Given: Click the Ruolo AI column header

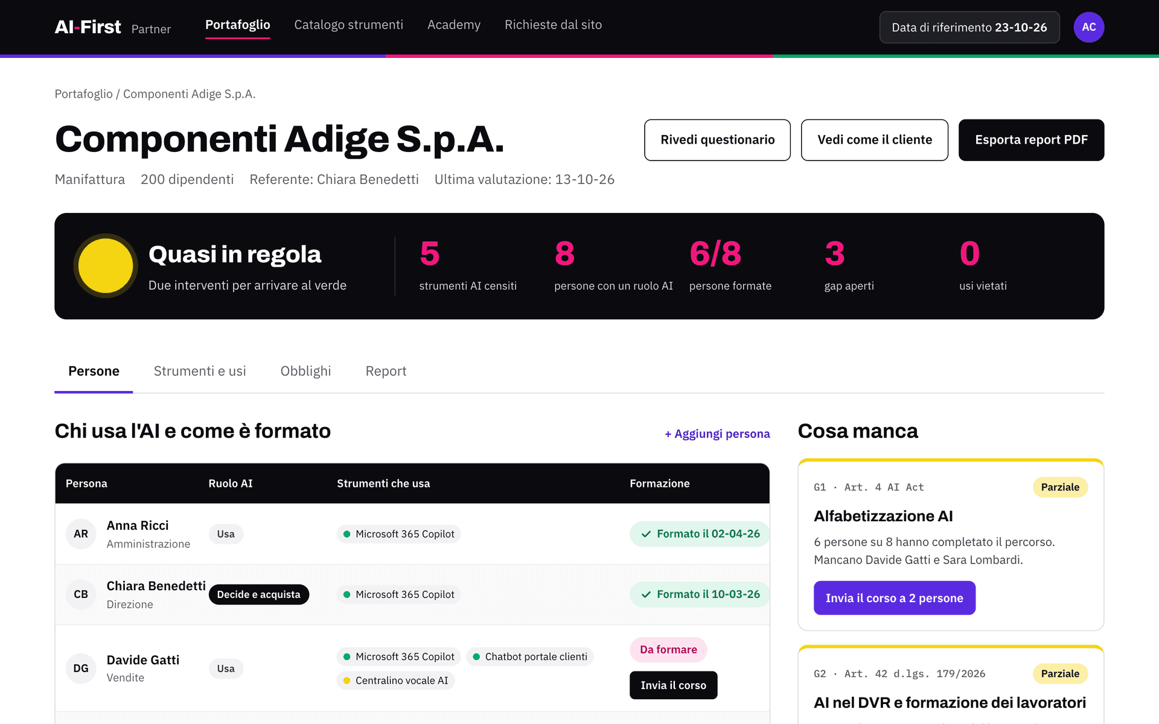Looking at the screenshot, I should point(231,483).
